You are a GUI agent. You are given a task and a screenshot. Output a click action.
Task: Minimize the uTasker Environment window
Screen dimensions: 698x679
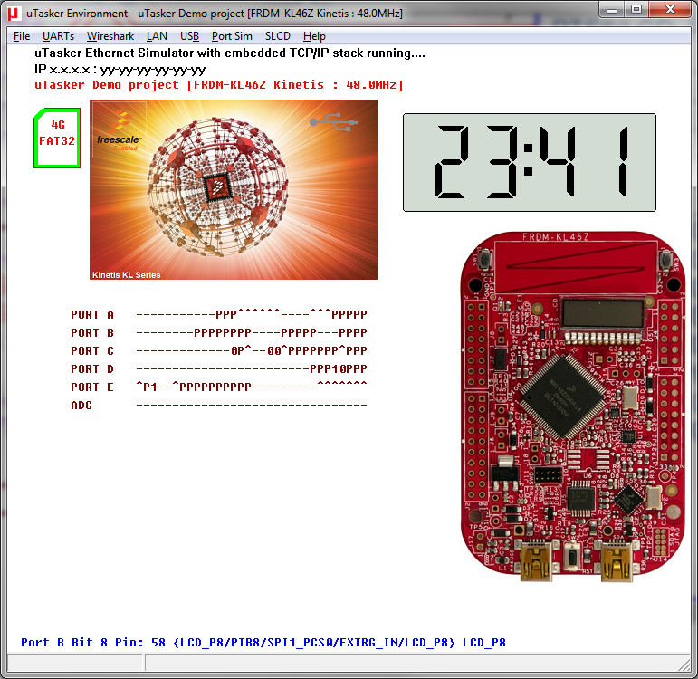tap(613, 9)
